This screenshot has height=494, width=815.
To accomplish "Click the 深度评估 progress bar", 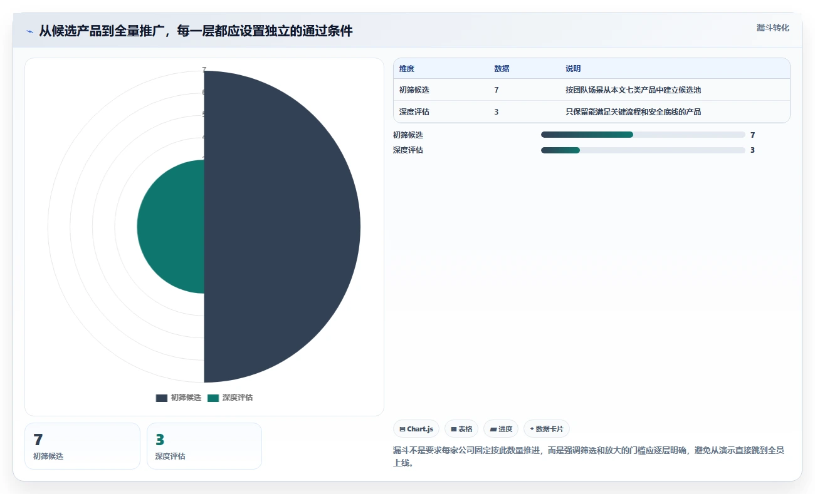I will pyautogui.click(x=643, y=150).
